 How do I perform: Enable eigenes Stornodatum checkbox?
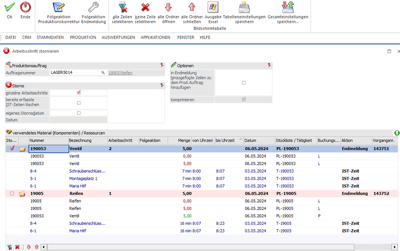coord(79,113)
